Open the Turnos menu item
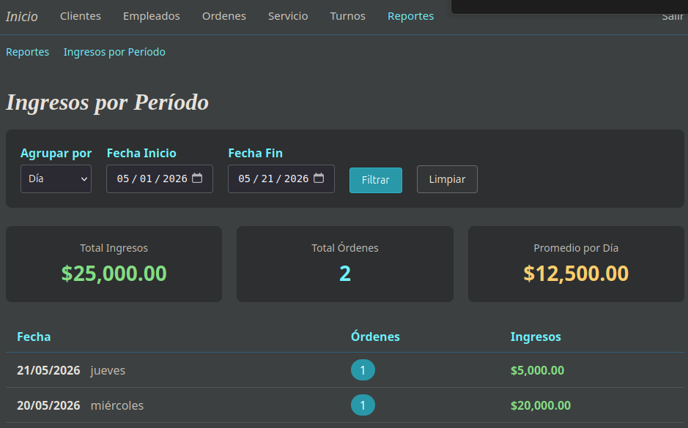Viewport: 688px width, 428px height. point(347,16)
